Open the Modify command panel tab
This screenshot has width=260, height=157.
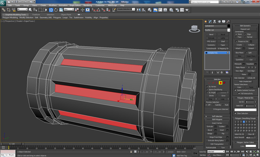pos(210,21)
